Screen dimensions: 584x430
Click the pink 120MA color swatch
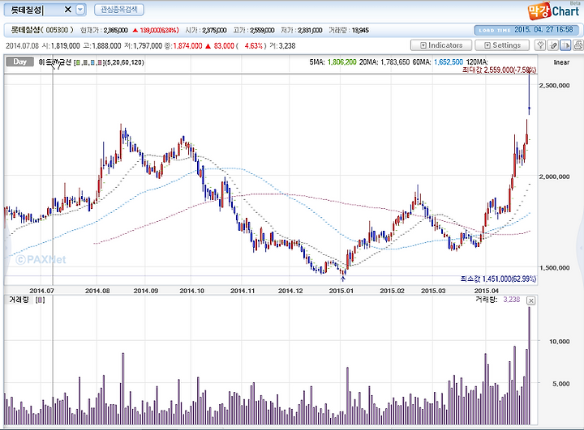point(100,62)
